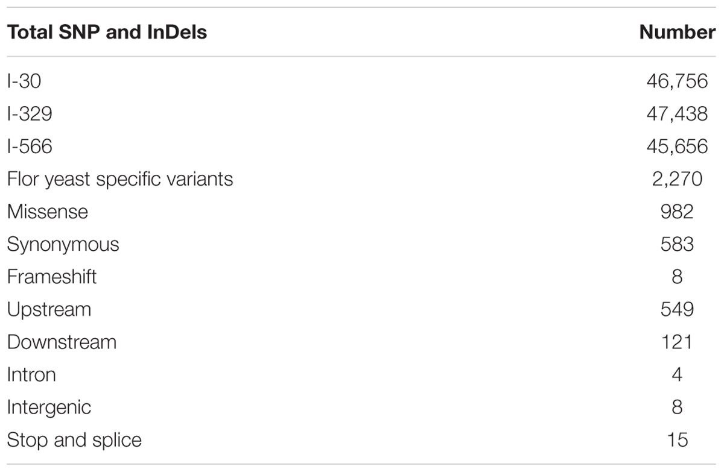Select the I-566 row label
The image size is (724, 472).
click(30, 146)
